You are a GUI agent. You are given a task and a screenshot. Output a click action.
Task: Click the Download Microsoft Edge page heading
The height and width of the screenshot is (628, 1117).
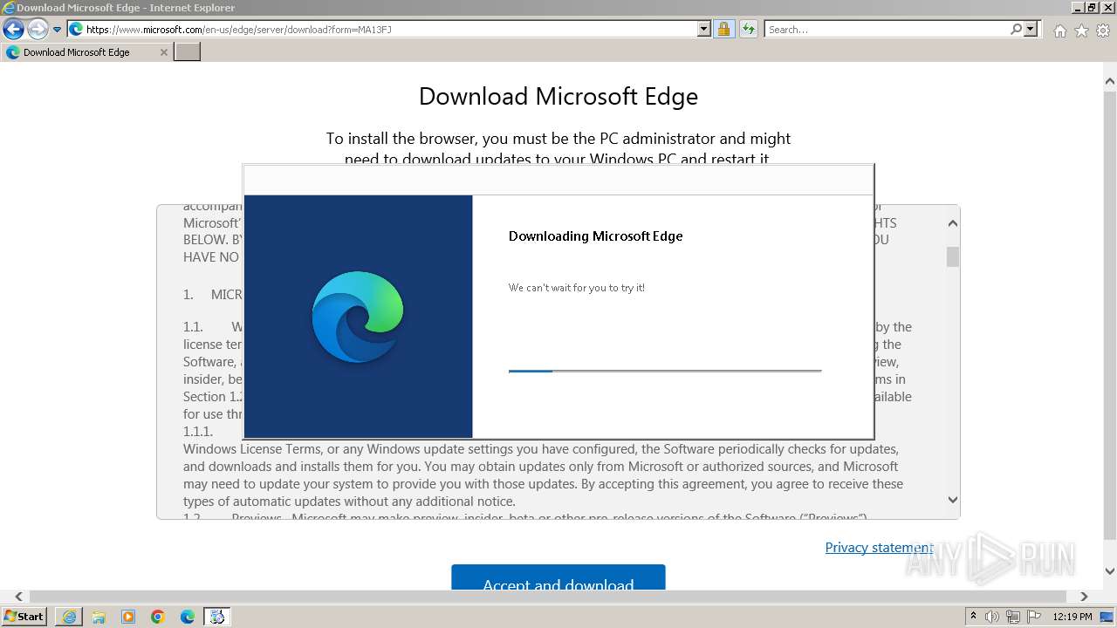click(558, 96)
